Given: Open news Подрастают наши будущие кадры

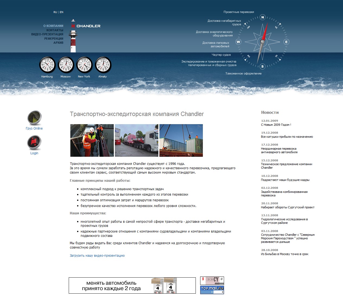Looking at the screenshot, I should [x=285, y=180].
